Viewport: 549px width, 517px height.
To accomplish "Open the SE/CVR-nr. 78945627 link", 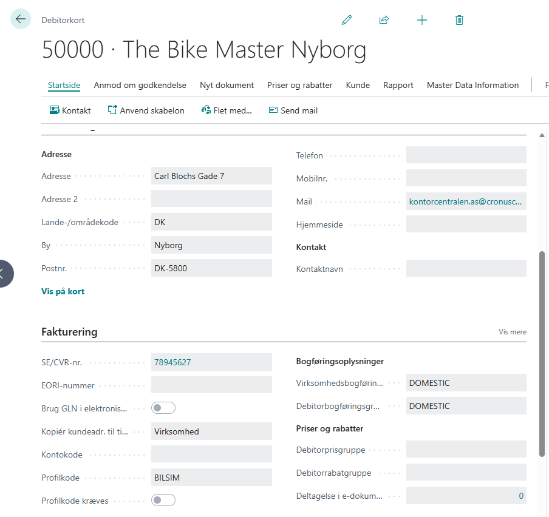I will pos(172,362).
